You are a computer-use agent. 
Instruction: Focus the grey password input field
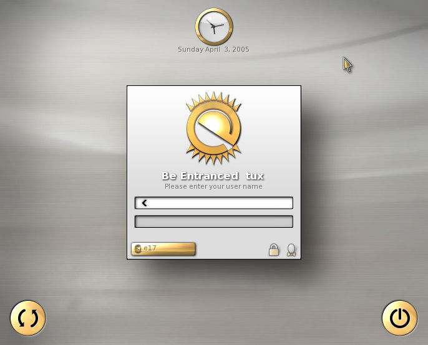[214, 222]
